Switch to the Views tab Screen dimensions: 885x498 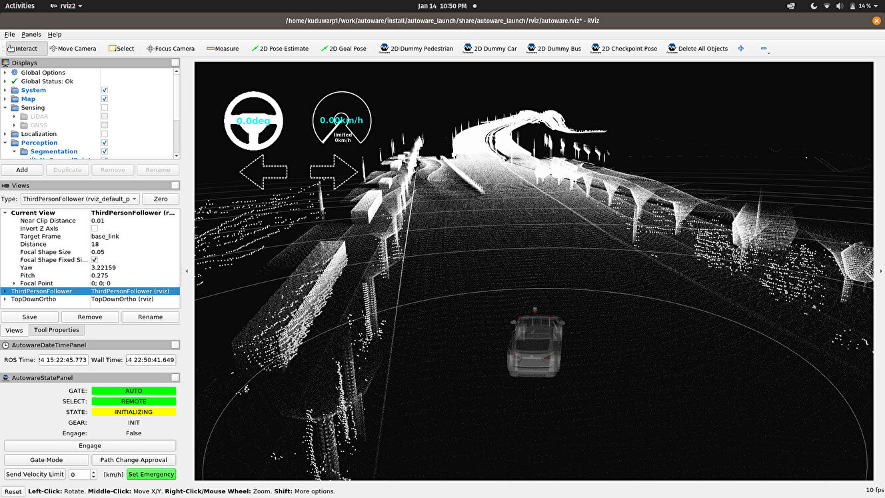14,330
